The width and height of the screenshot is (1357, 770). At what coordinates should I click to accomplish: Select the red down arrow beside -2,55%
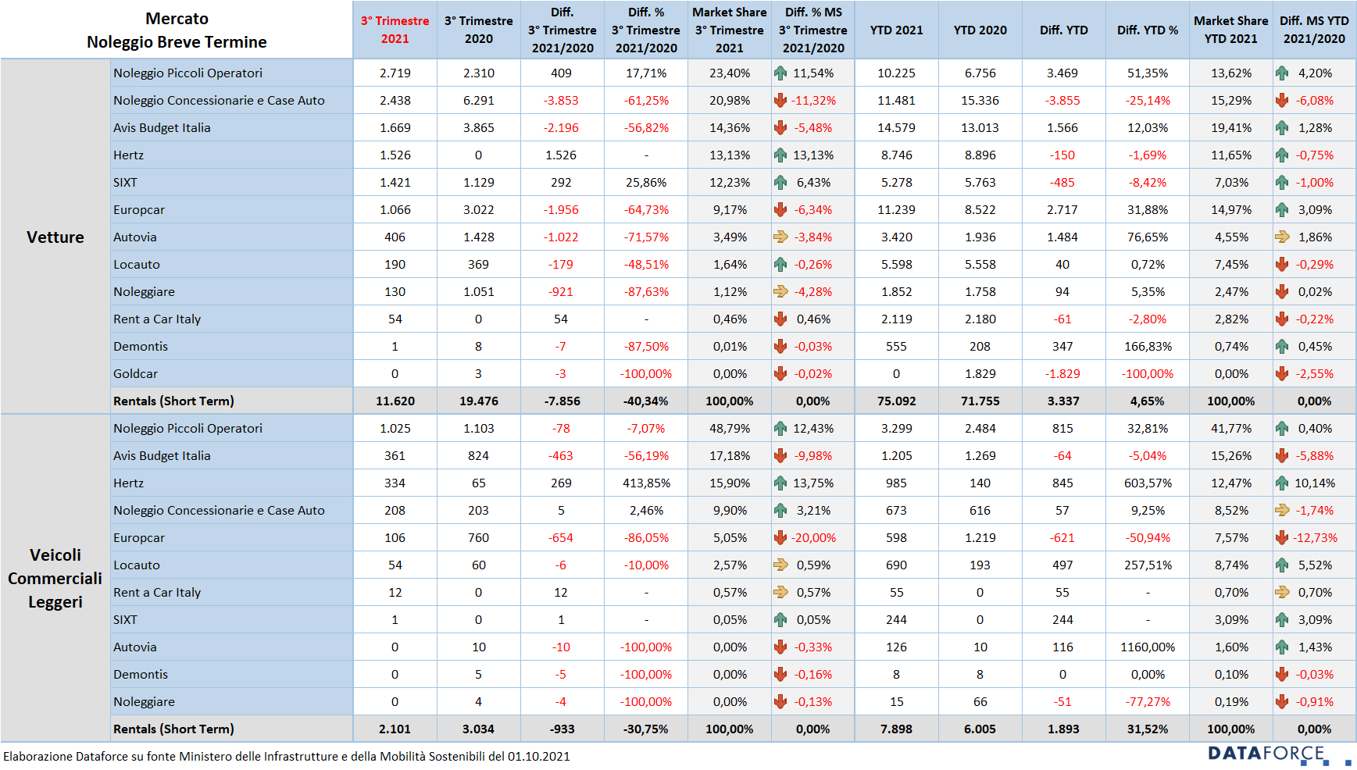[1281, 374]
